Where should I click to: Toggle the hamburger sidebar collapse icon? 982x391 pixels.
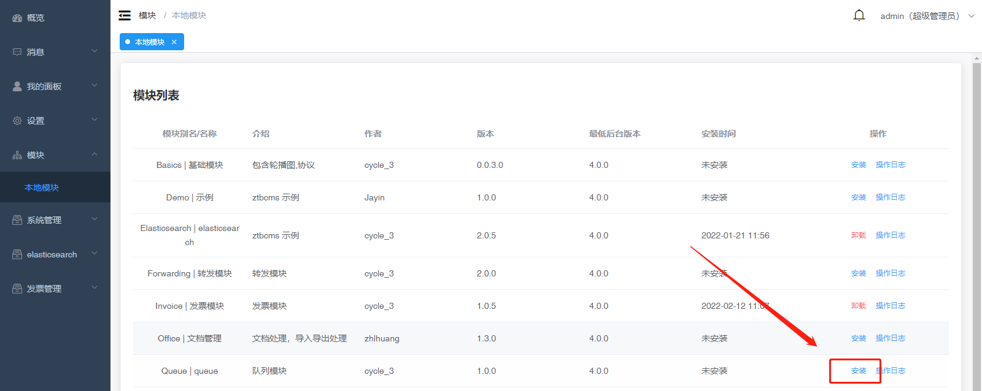click(125, 15)
